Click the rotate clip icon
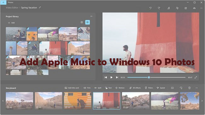Image resolution: width=205 pixels, height=115 pixels. pyautogui.click(x=181, y=88)
